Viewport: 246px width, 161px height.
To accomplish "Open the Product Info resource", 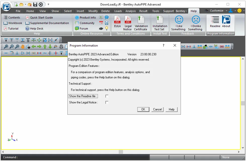I will pos(85,18).
